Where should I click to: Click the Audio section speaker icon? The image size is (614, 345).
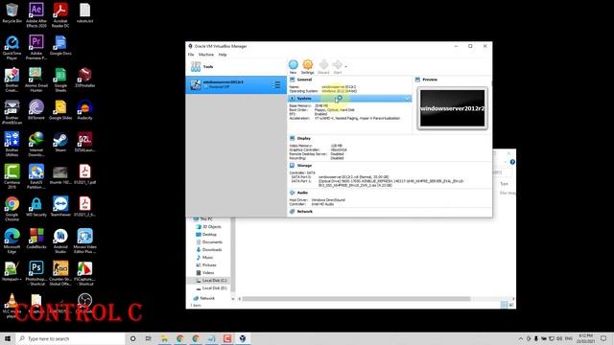292,193
